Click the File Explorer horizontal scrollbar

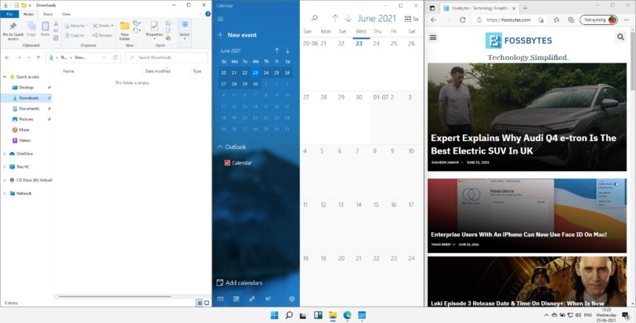coord(115,296)
